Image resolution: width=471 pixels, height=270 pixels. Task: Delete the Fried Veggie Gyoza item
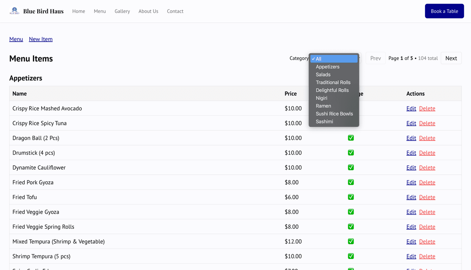coord(427,212)
